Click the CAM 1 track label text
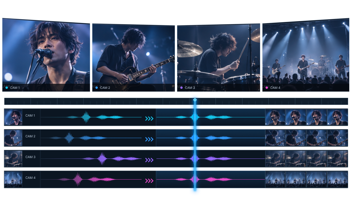 30,115
